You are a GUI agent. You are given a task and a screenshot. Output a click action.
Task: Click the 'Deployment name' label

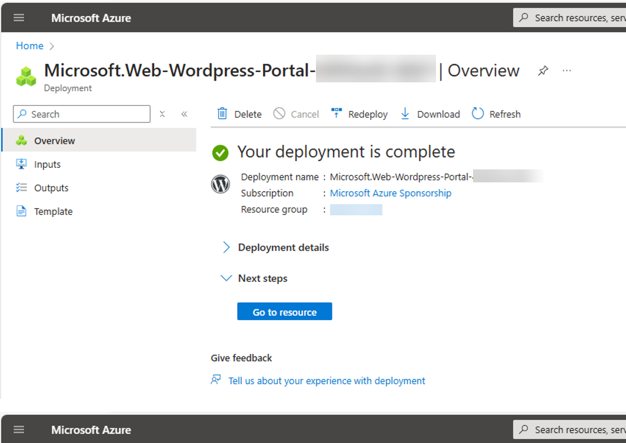tap(280, 177)
